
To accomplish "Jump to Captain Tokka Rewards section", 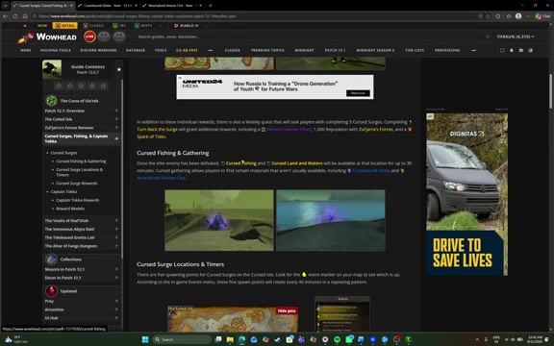I will tap(77, 200).
